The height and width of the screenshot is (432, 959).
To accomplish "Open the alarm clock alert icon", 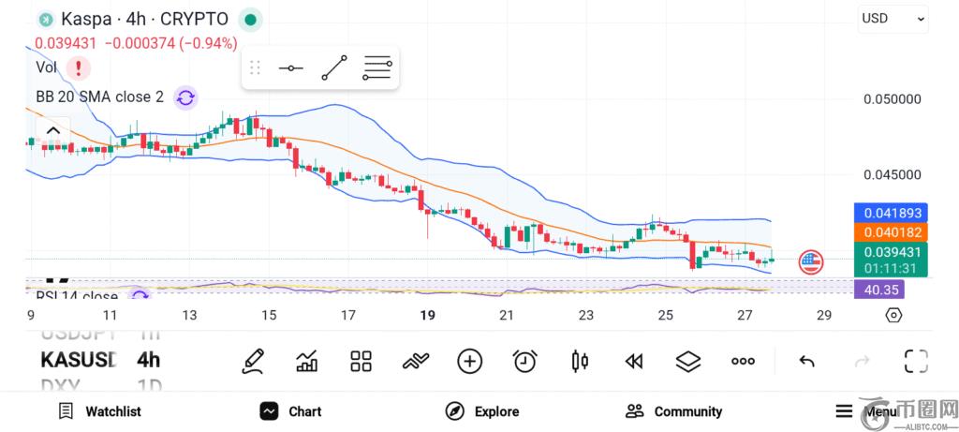I will [x=524, y=361].
